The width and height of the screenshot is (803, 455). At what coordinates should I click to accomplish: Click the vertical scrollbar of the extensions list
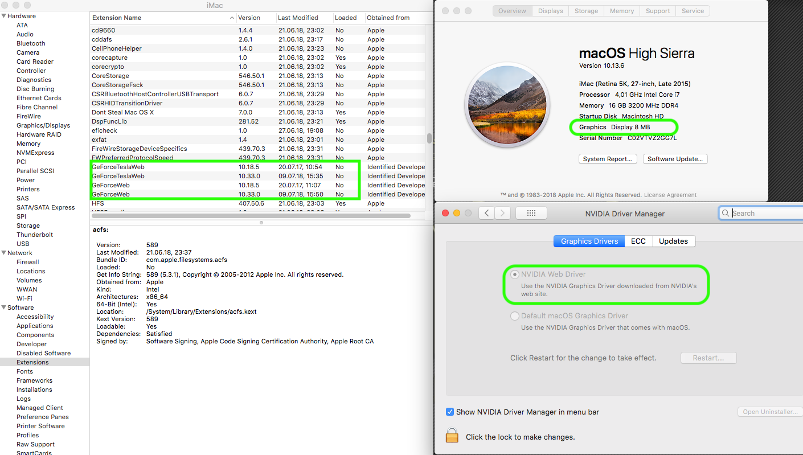(429, 138)
